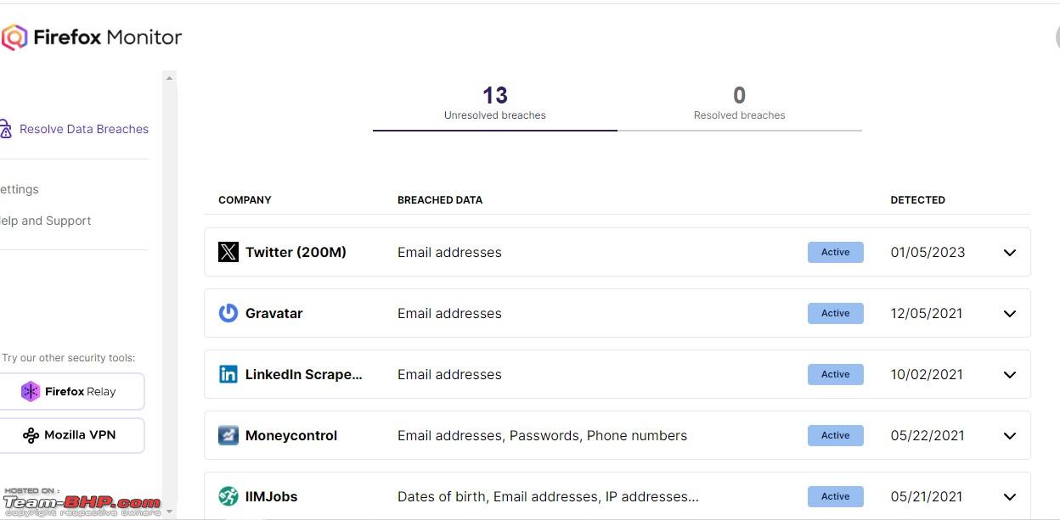The height and width of the screenshot is (520, 1060).
Task: Expand the IIMJobs breach chevron
Action: [x=1010, y=496]
